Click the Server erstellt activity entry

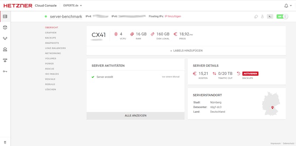click(105, 77)
